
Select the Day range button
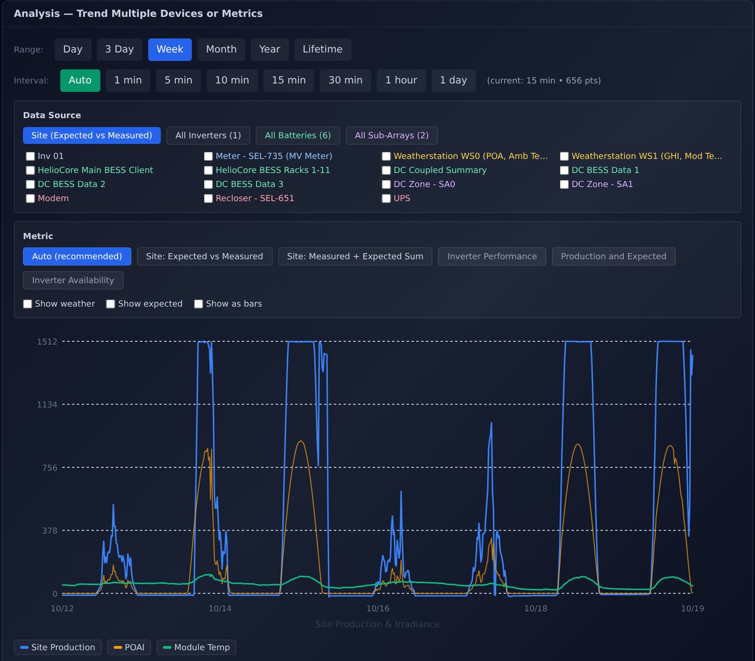(x=73, y=50)
